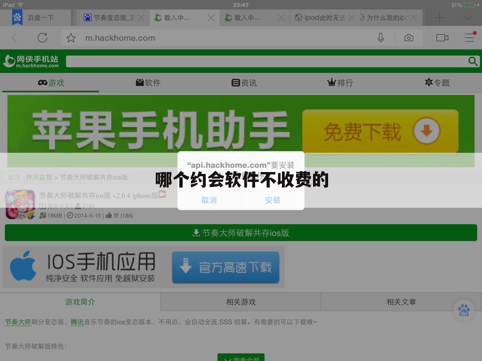Open the 排行 navigation tab
The height and width of the screenshot is (361, 482).
tap(340, 83)
